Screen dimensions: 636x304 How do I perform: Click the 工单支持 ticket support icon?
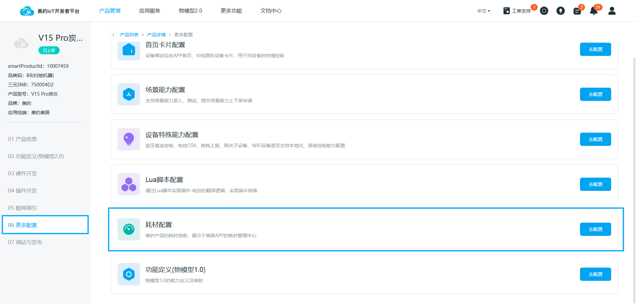506,11
